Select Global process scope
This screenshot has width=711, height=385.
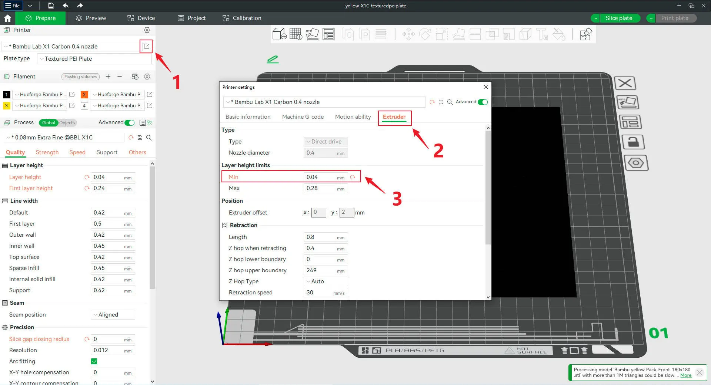(49, 123)
